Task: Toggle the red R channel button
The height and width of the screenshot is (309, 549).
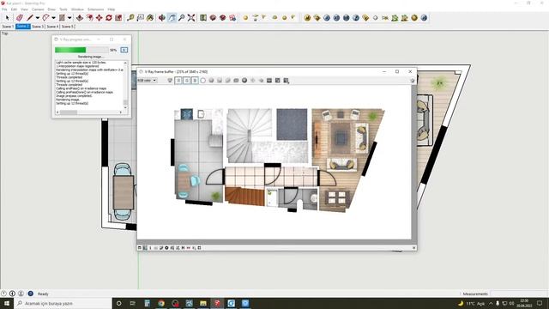Action: (178, 81)
